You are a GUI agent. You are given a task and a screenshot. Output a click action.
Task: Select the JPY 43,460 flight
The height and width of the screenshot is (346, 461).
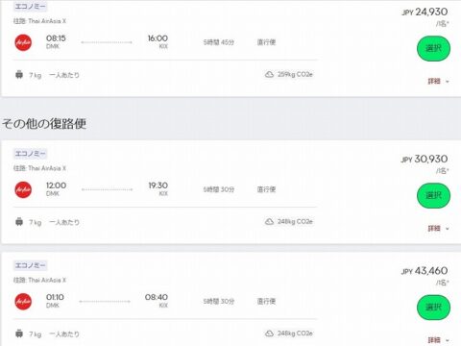click(x=433, y=308)
